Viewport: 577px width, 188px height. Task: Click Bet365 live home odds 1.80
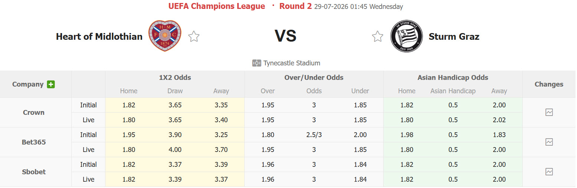pos(129,150)
